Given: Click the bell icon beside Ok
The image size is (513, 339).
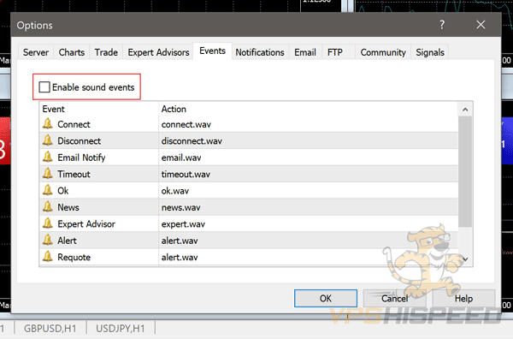Looking at the screenshot, I should (48, 190).
